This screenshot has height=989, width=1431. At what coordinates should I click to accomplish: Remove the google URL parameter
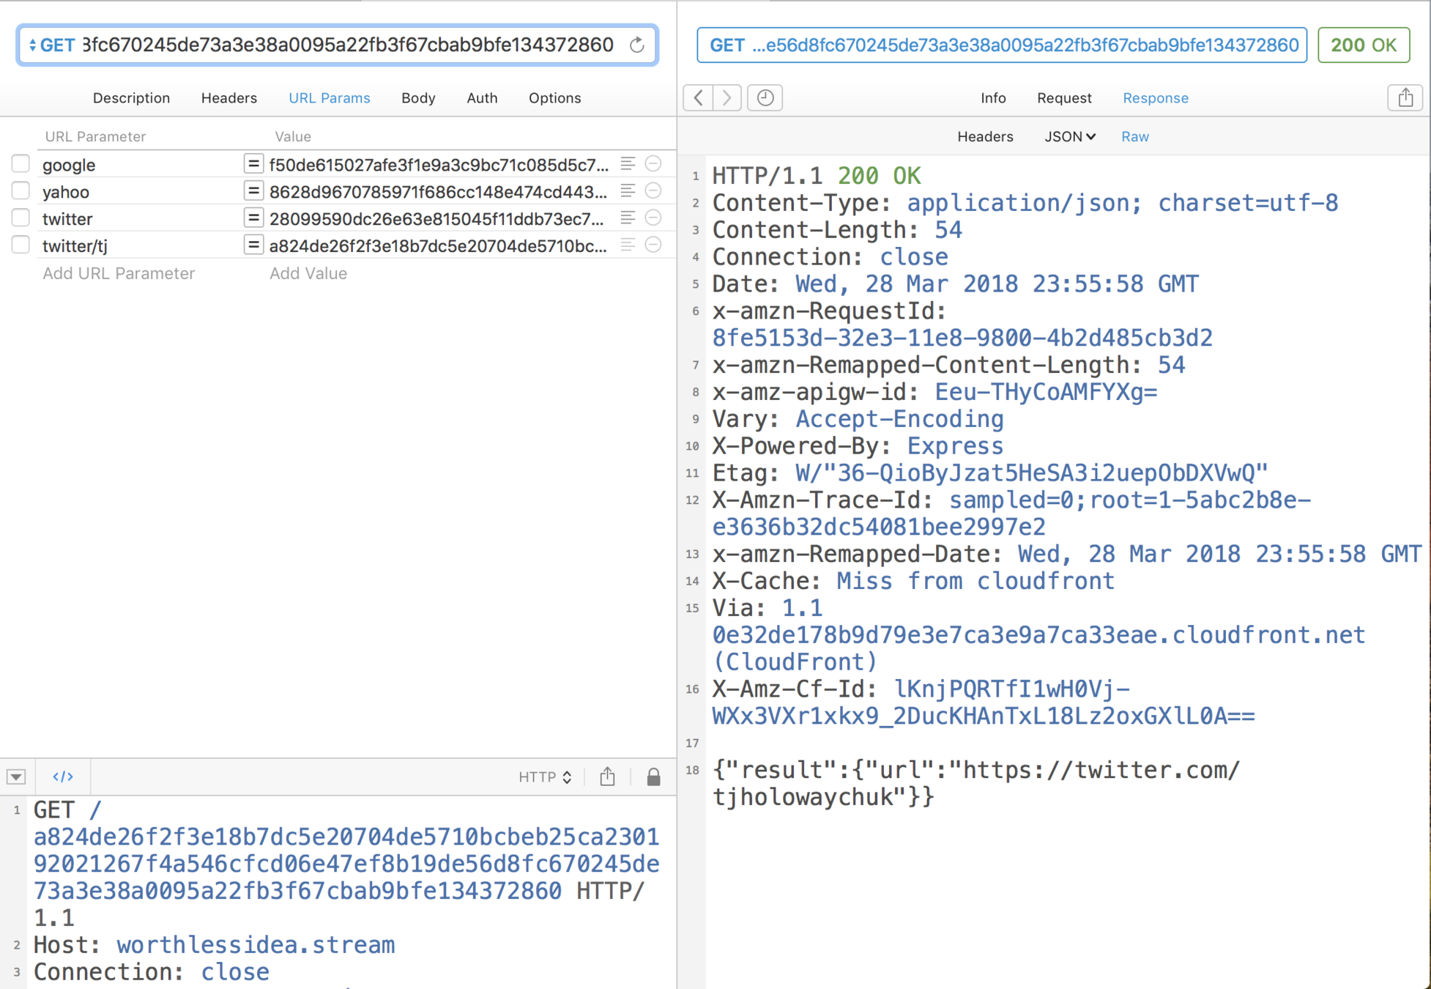(653, 164)
